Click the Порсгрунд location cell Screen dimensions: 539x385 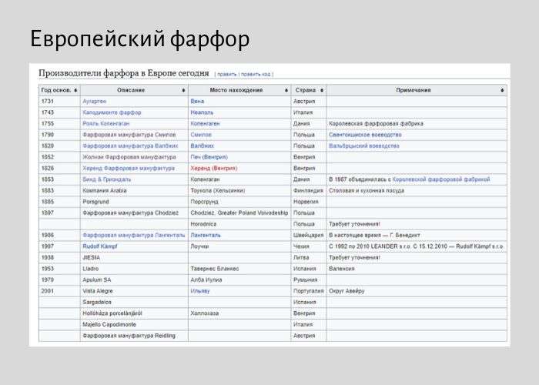coord(239,202)
